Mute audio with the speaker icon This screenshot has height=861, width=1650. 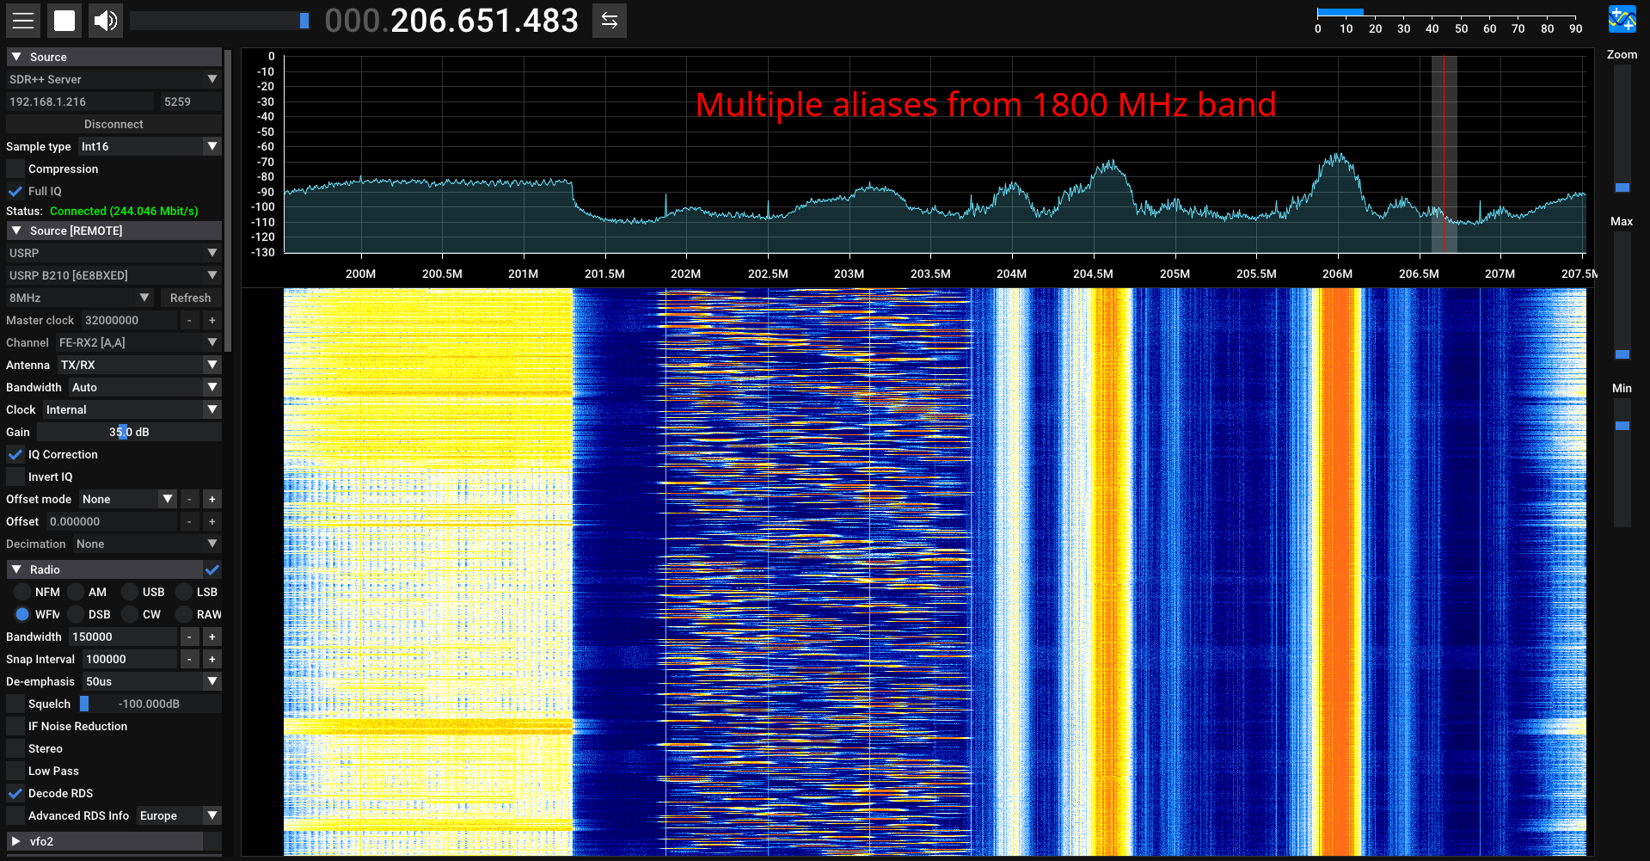106,21
